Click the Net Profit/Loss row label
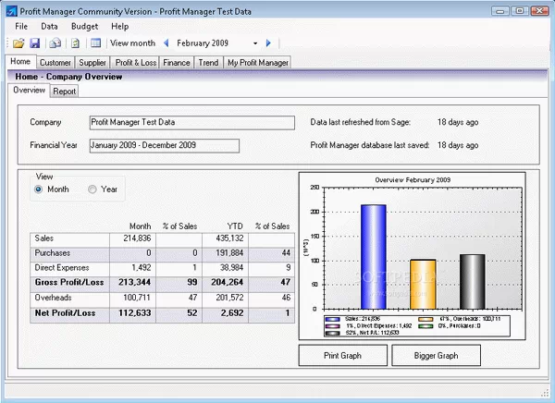Image resolution: width=555 pixels, height=403 pixels. [65, 313]
